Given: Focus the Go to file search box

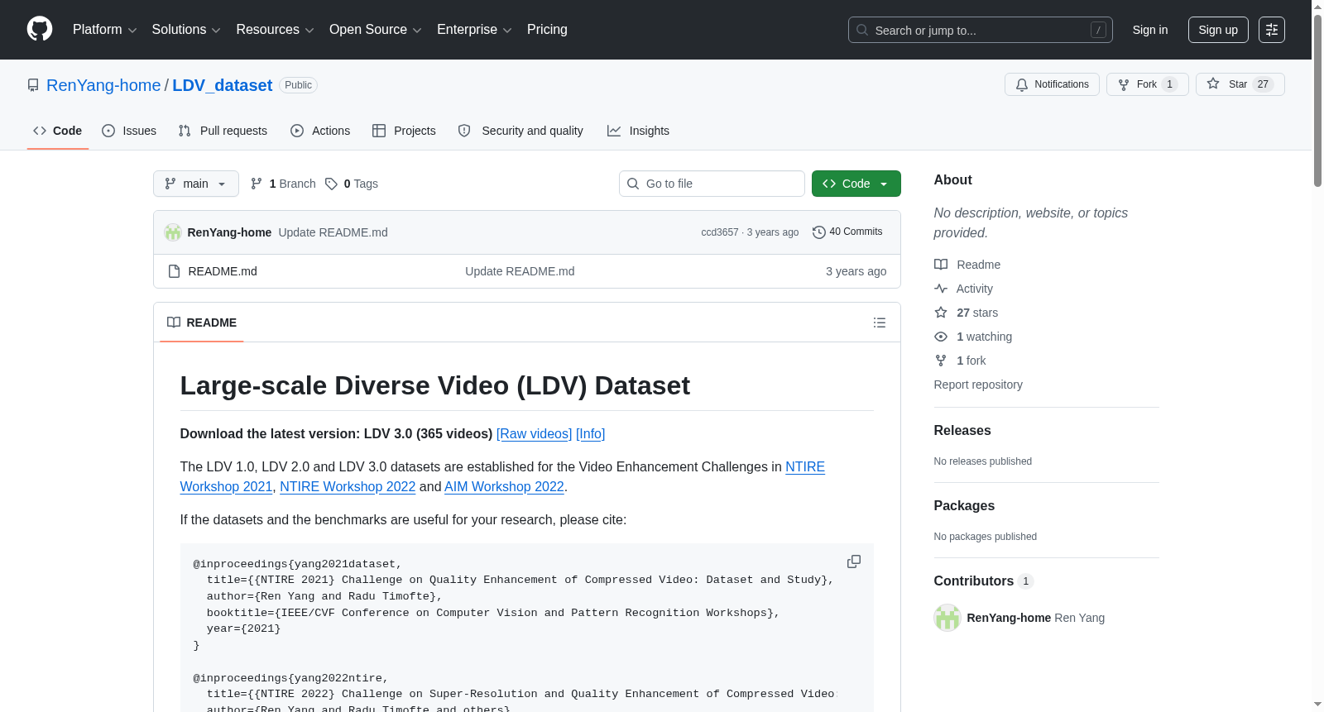Looking at the screenshot, I should (x=712, y=184).
